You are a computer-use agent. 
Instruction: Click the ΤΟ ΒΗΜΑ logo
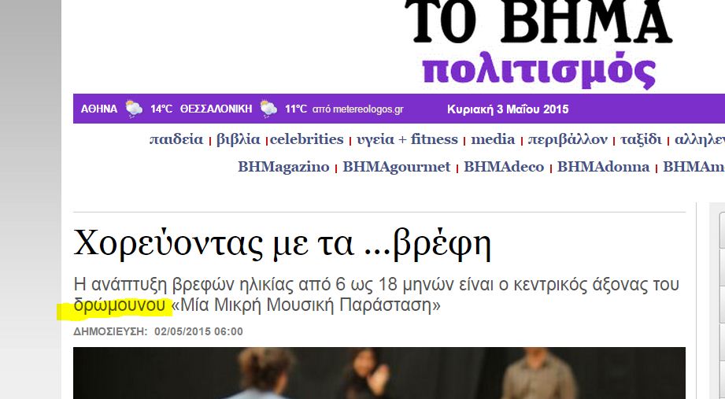click(538, 22)
